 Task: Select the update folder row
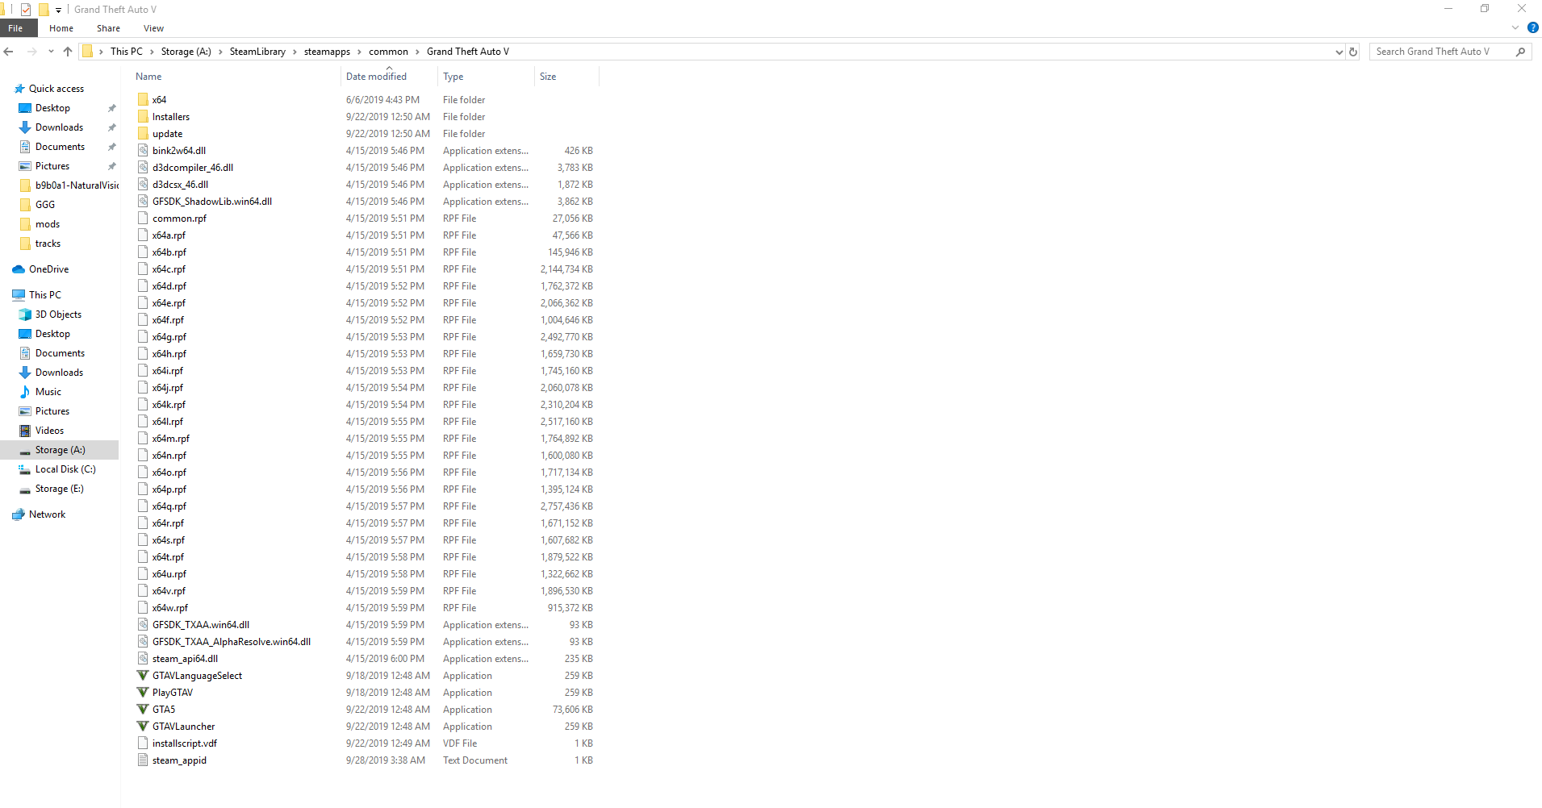pos(365,134)
